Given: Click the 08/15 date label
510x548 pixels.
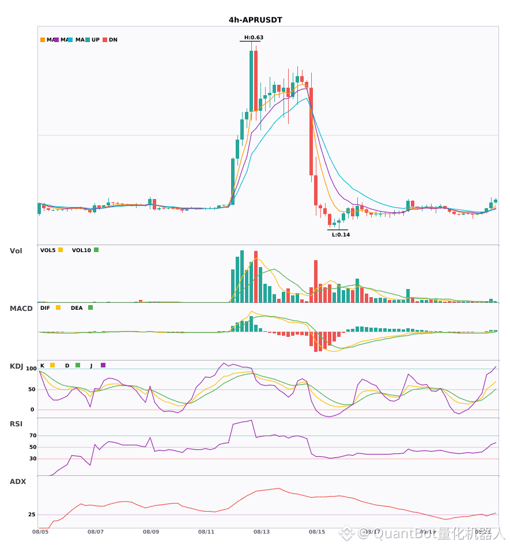Looking at the screenshot, I should pyautogui.click(x=317, y=532).
